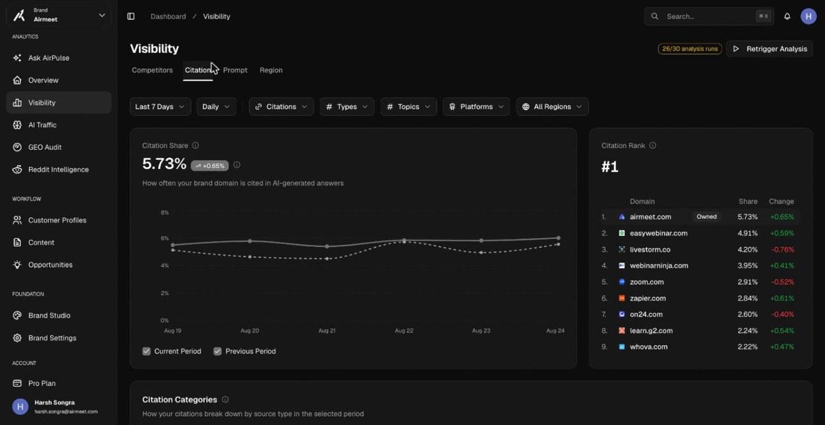Click the Brand Studio palette icon
Image resolution: width=825 pixels, height=425 pixels.
(x=18, y=316)
